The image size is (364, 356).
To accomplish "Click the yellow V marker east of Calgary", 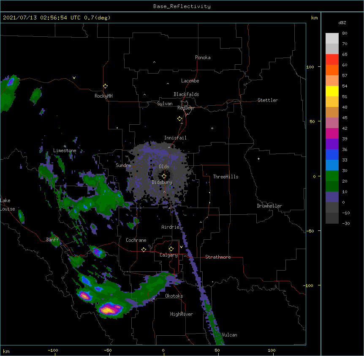I will [181, 246].
